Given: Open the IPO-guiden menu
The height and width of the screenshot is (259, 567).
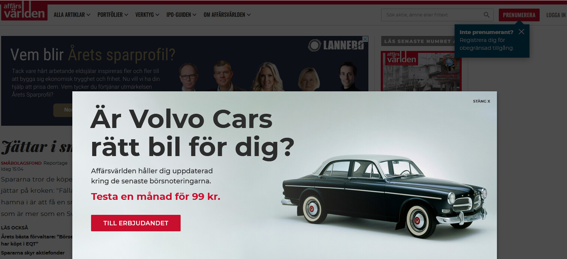Looking at the screenshot, I should (181, 15).
